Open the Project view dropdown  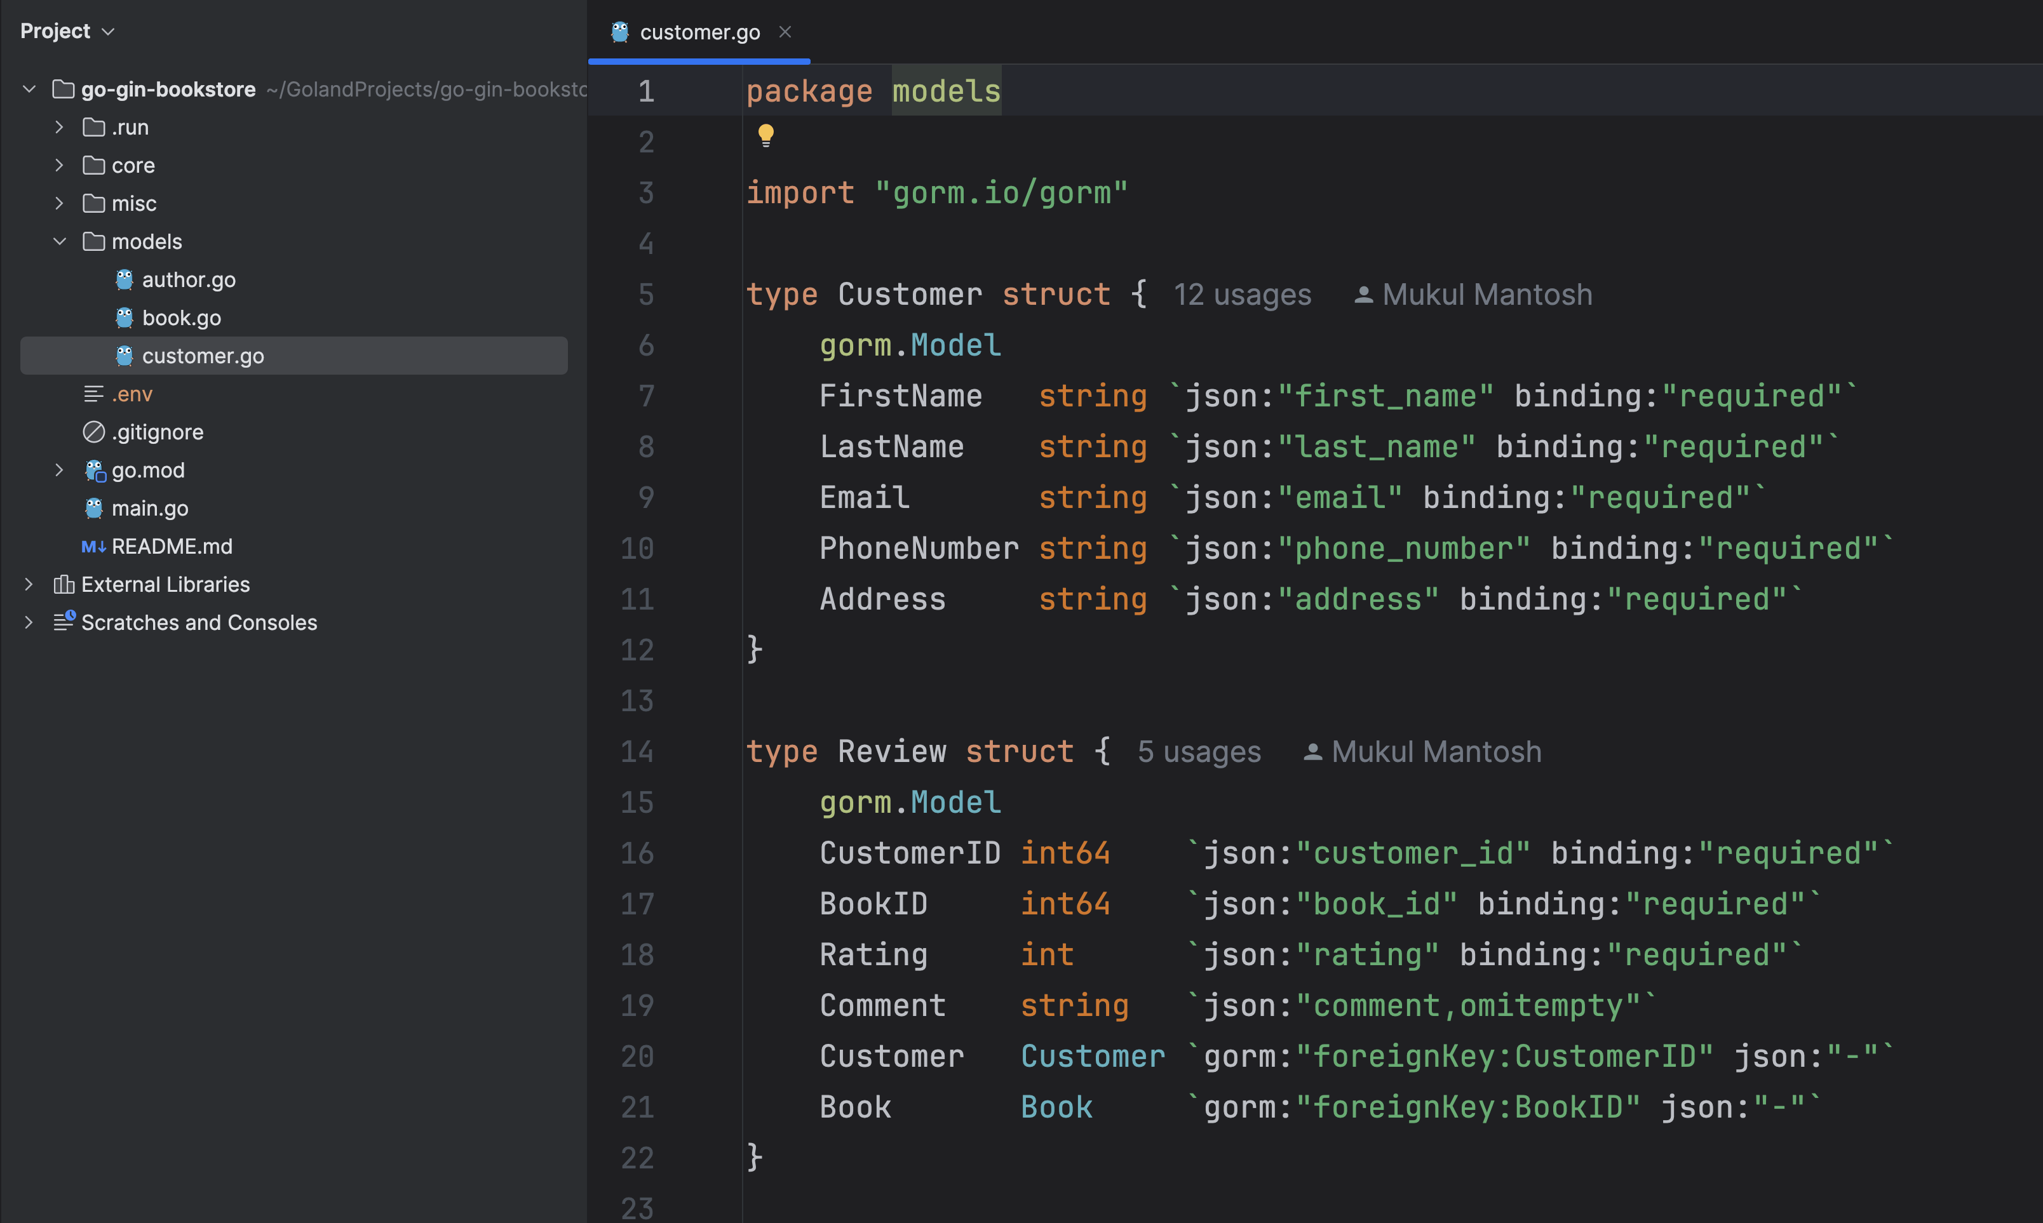(108, 30)
